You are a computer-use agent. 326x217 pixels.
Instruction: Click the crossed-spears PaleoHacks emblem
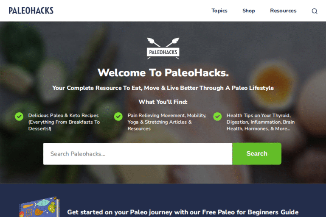pos(163,48)
